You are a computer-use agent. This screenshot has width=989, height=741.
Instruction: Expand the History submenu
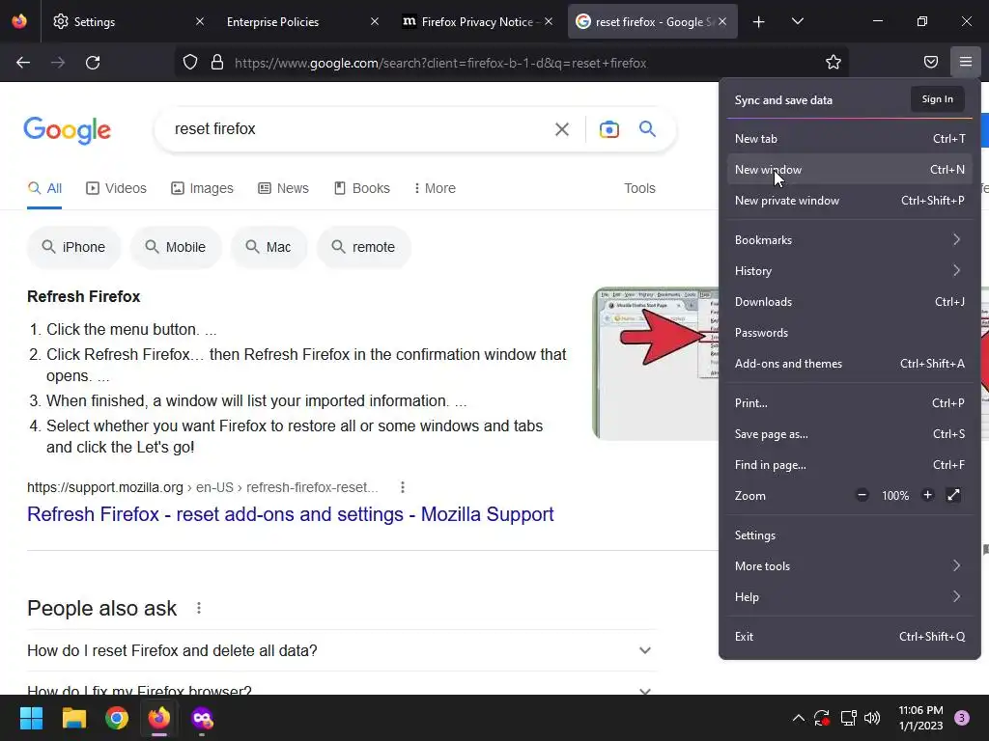[x=850, y=271]
